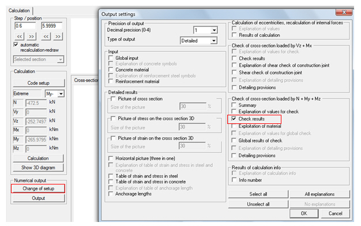Enable Reinforcement material checkbox
Image resolution: width=361 pixels, height=226 pixels.
tap(111, 81)
